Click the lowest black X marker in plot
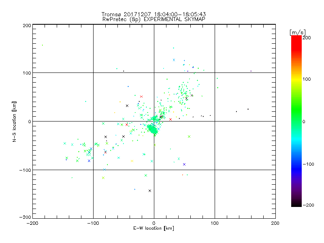 pos(150,191)
